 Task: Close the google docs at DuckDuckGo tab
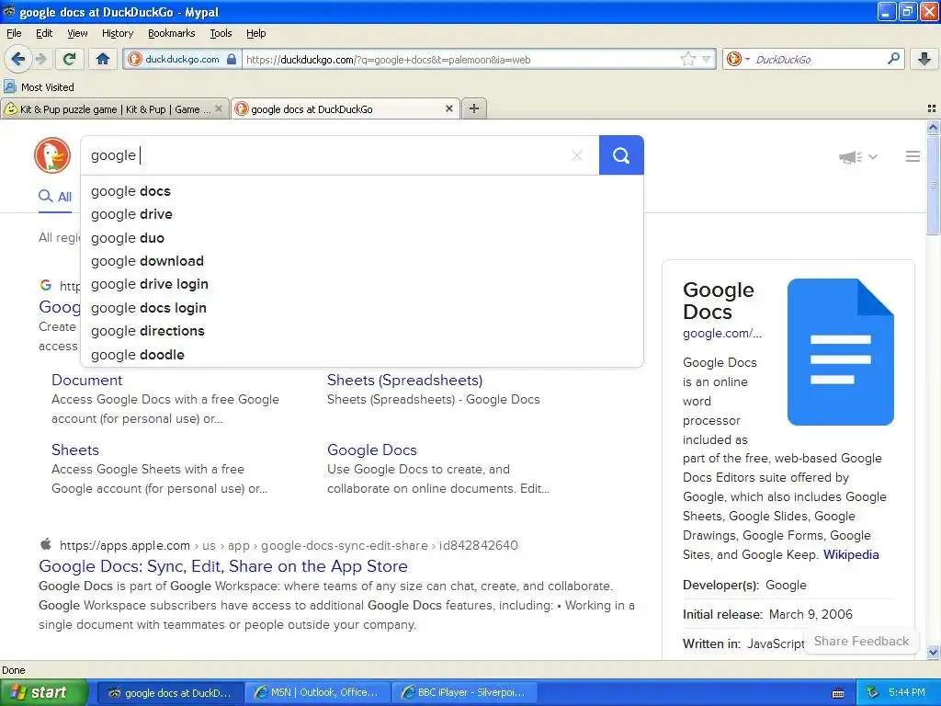(x=448, y=108)
